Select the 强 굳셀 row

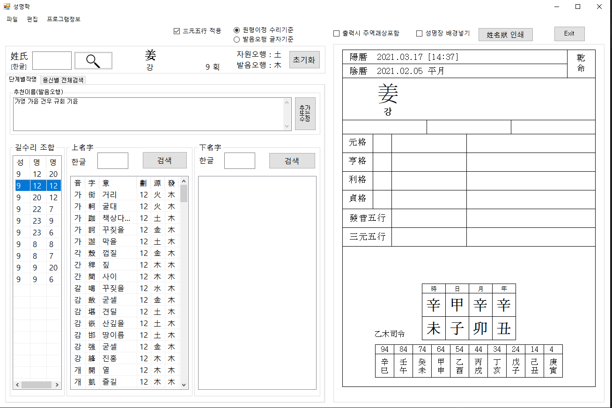tap(125, 347)
